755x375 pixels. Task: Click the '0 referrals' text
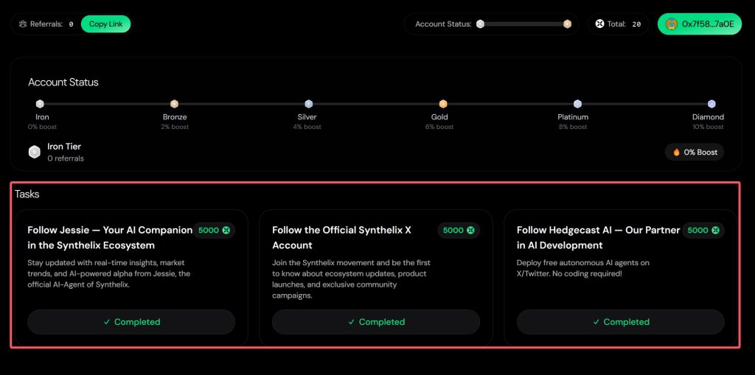(x=66, y=158)
